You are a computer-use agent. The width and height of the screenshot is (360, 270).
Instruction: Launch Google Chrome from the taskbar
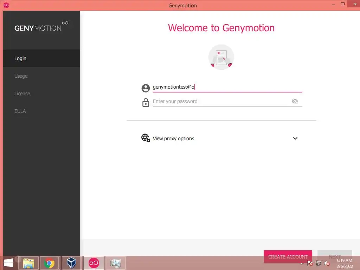tap(49, 263)
